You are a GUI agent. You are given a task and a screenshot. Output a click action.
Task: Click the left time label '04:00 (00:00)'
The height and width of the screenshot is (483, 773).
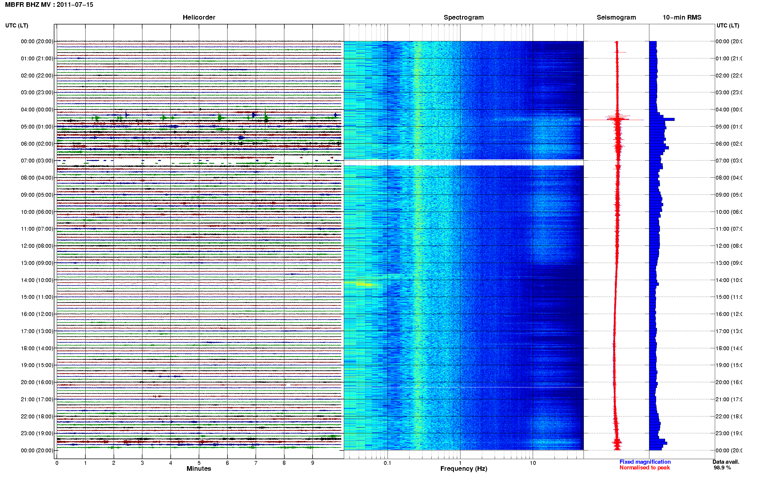coord(37,109)
